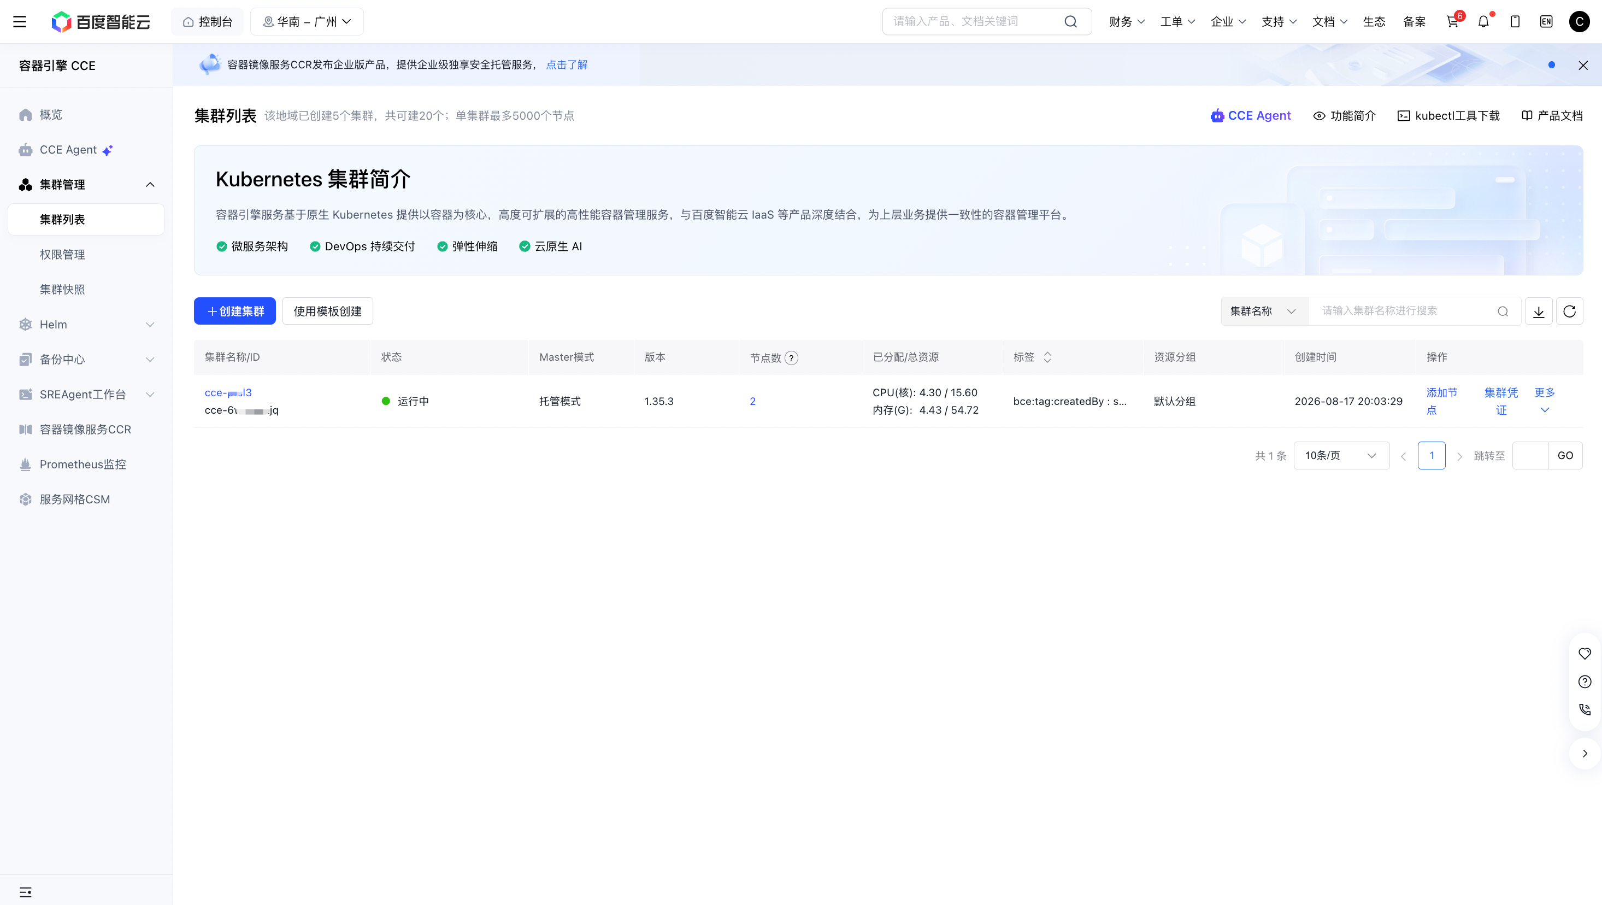
Task: Open 容器镜像服务CCR in sidebar
Action: 86,429
